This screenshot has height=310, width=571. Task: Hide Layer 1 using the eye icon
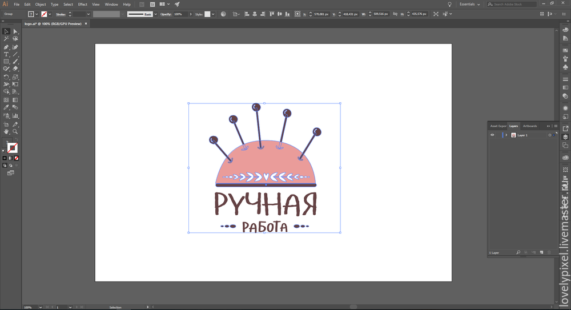point(492,135)
